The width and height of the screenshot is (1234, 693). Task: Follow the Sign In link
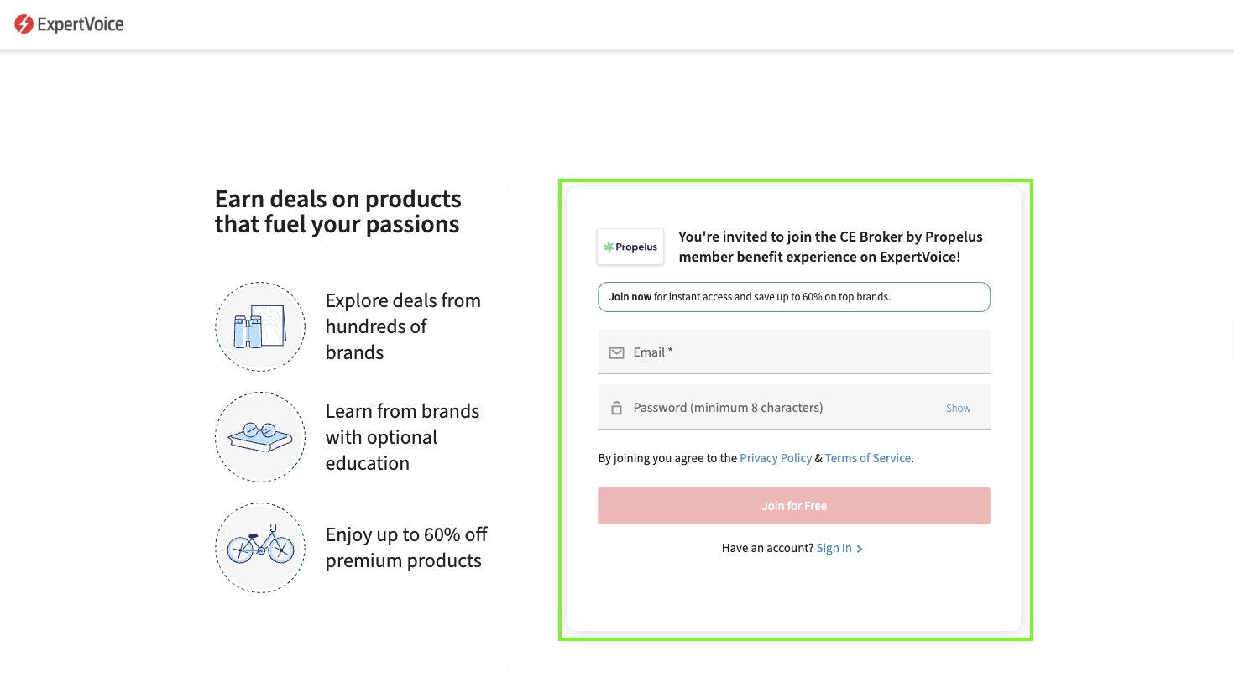[834, 548]
